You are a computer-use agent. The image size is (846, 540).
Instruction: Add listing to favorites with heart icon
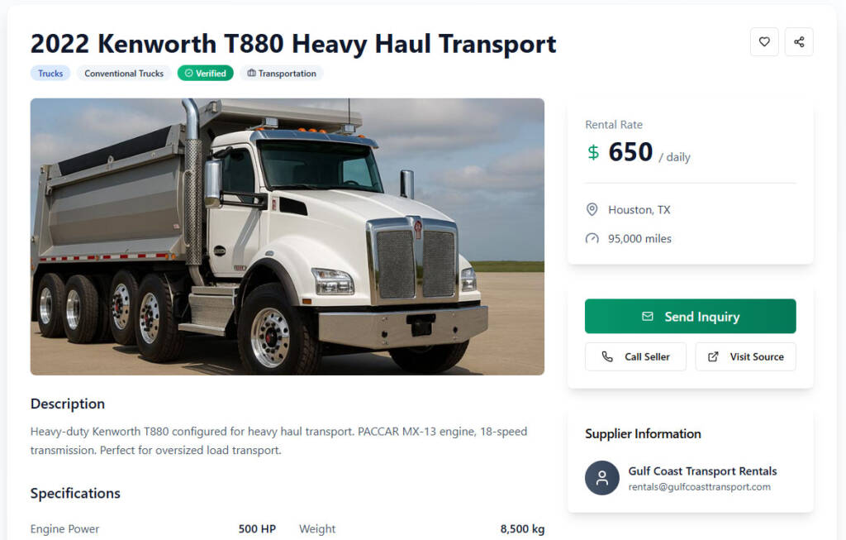point(764,41)
